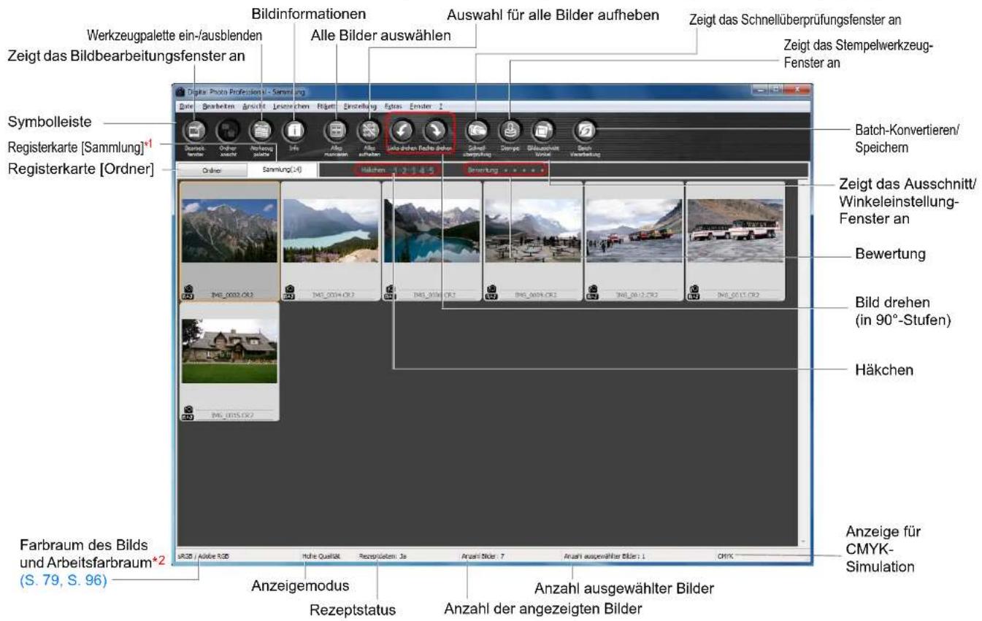Select the selected mountain thumbnail IMG_0002.CR2
This screenshot has width=982, height=621.
click(229, 242)
